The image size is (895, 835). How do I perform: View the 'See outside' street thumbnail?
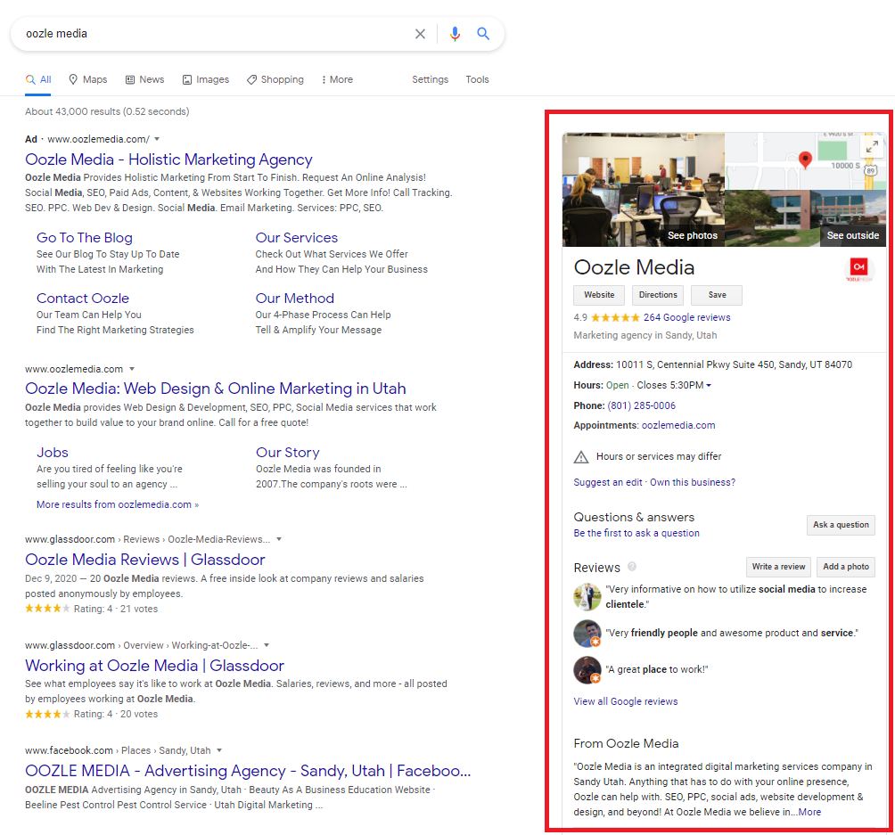click(x=805, y=218)
